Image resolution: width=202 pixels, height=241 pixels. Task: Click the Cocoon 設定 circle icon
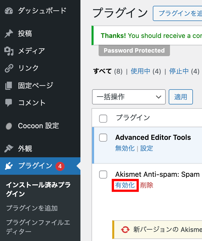9,126
